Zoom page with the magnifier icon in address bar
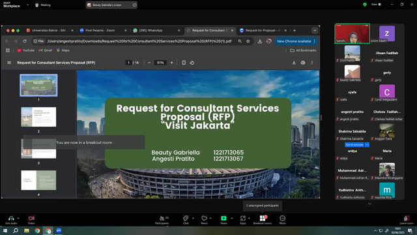 click(240, 41)
